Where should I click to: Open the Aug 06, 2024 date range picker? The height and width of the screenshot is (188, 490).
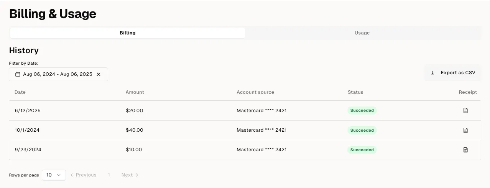[x=58, y=74]
